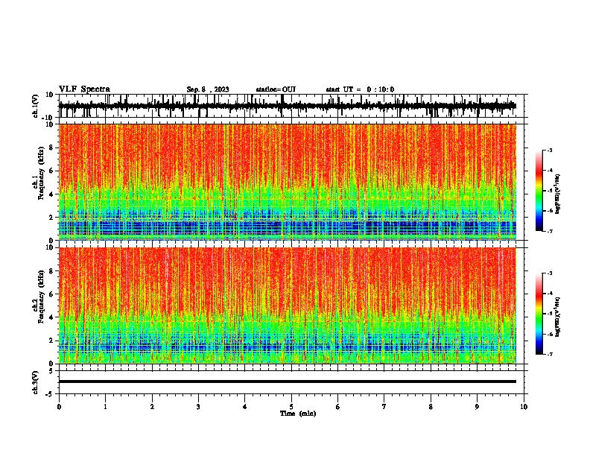Click the "station=OUI" header label

[x=276, y=89]
